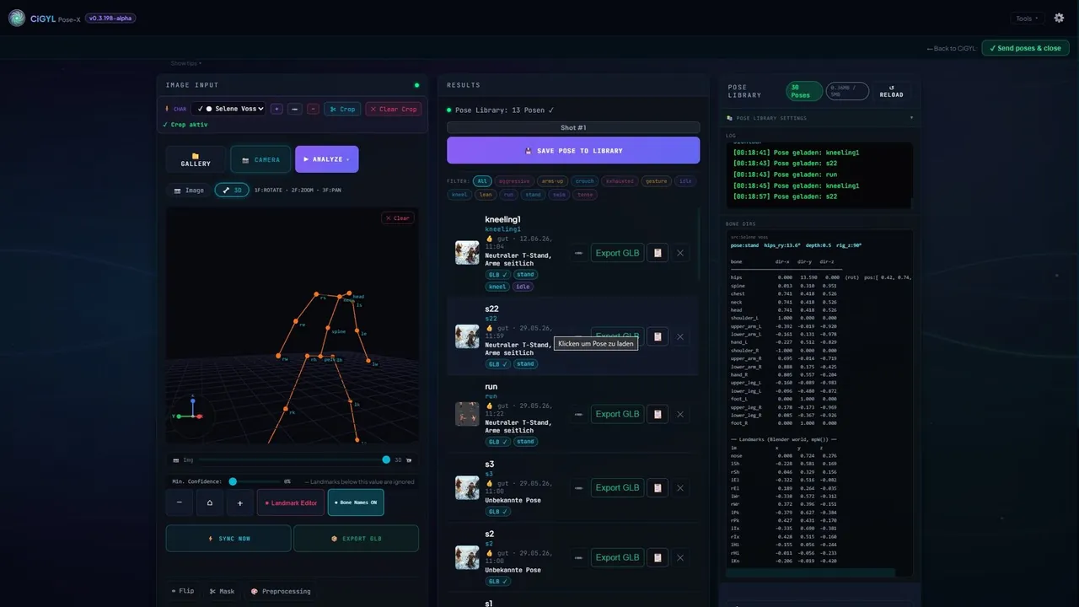This screenshot has width=1079, height=607.
Task: Expand Pose Library Settings section
Action: point(819,118)
